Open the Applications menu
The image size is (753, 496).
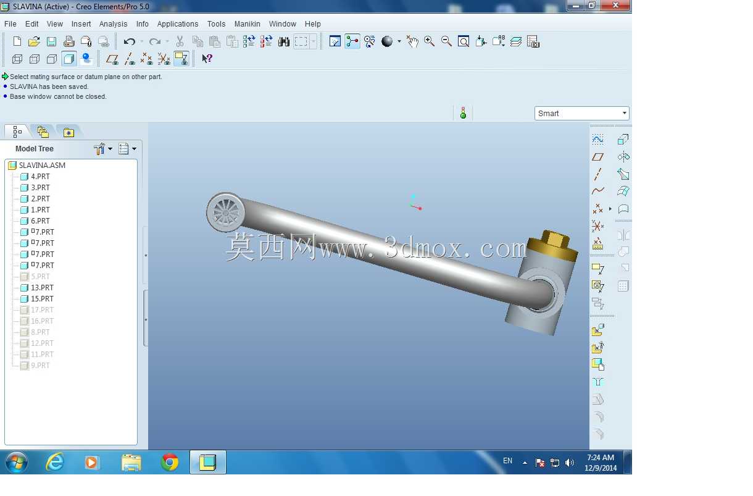coord(178,23)
